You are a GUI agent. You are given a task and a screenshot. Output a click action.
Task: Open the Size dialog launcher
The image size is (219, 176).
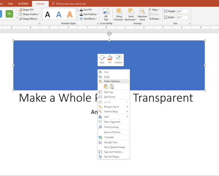coord(190,23)
